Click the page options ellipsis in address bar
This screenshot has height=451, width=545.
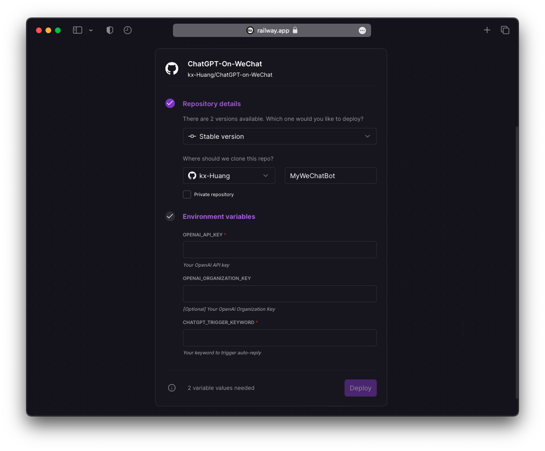(363, 30)
